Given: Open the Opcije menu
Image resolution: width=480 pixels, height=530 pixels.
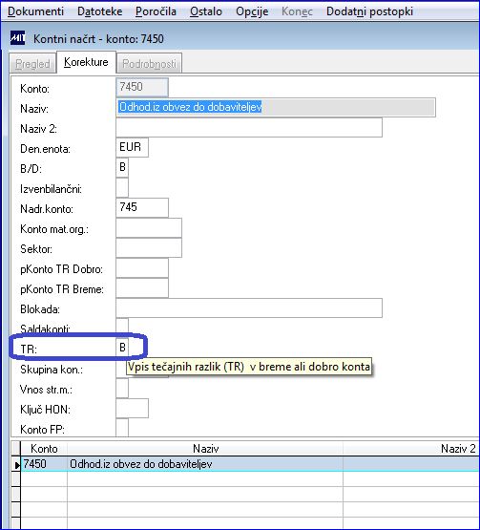Looking at the screenshot, I should [x=252, y=11].
